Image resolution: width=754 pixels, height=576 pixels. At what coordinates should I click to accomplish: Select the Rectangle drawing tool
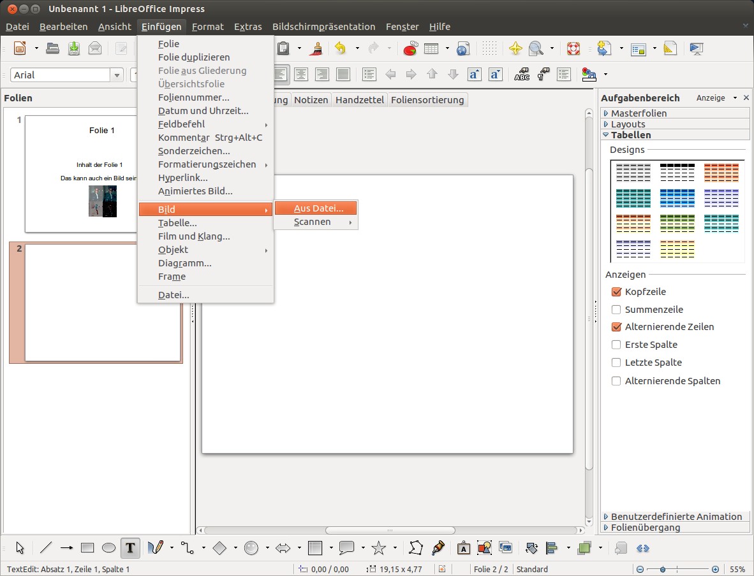(x=87, y=547)
